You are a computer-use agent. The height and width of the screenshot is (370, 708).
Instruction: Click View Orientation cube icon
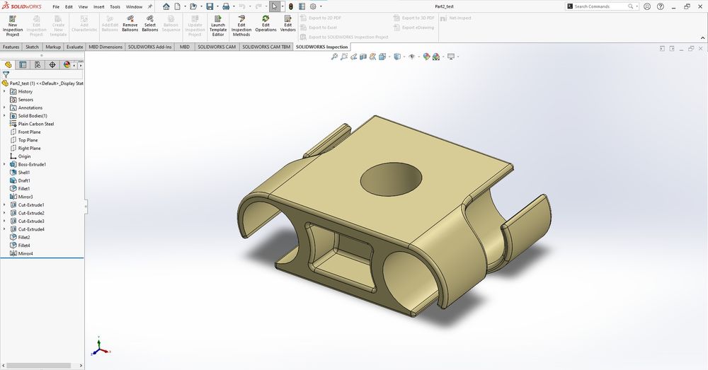(x=382, y=57)
